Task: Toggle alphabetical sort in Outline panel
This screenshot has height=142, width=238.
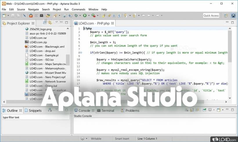Action: [50, 110]
